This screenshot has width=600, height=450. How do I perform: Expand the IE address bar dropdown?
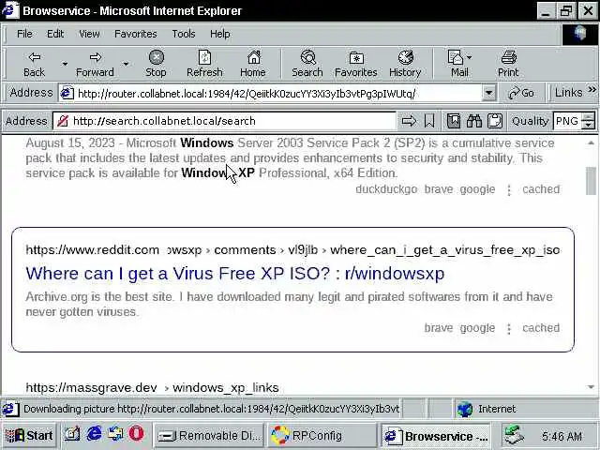488,93
